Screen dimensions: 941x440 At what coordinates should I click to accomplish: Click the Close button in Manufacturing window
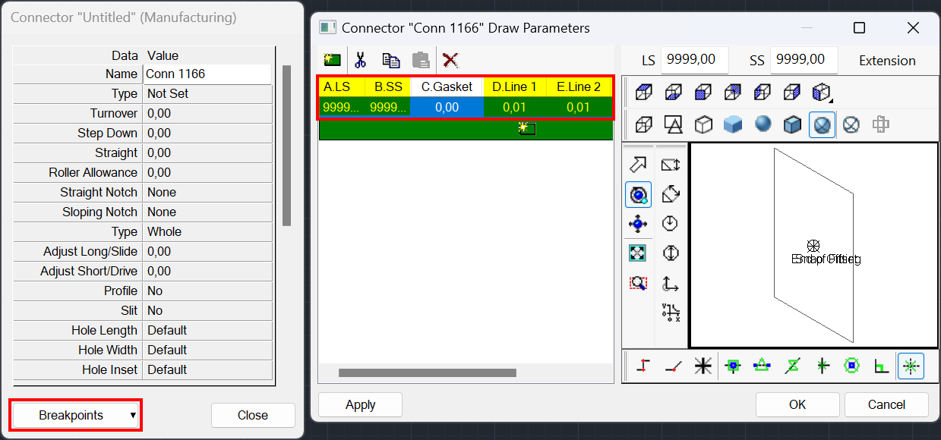click(253, 415)
